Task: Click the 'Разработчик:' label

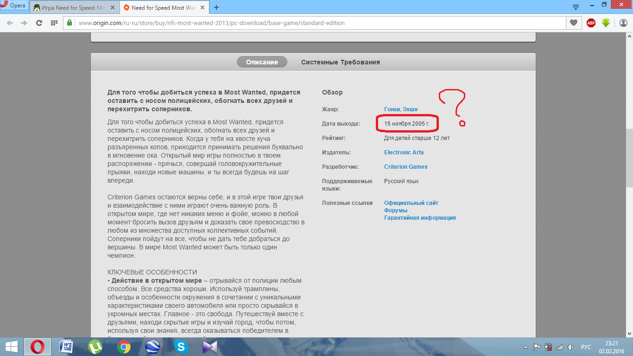Action: click(340, 167)
